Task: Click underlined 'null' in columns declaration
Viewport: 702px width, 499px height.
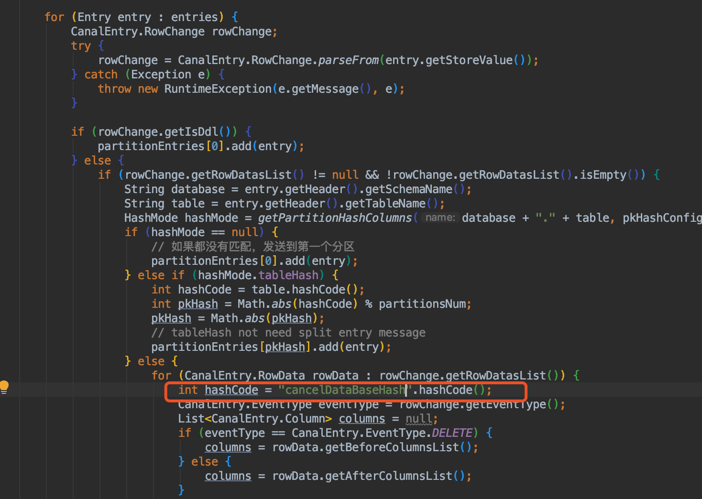Action: point(419,419)
